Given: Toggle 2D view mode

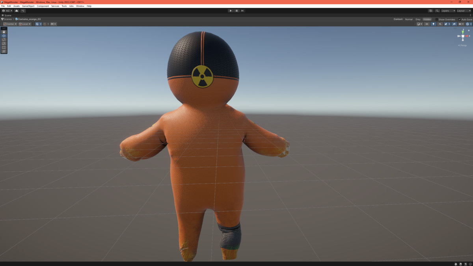Looking at the screenshot, I should coord(426,24).
